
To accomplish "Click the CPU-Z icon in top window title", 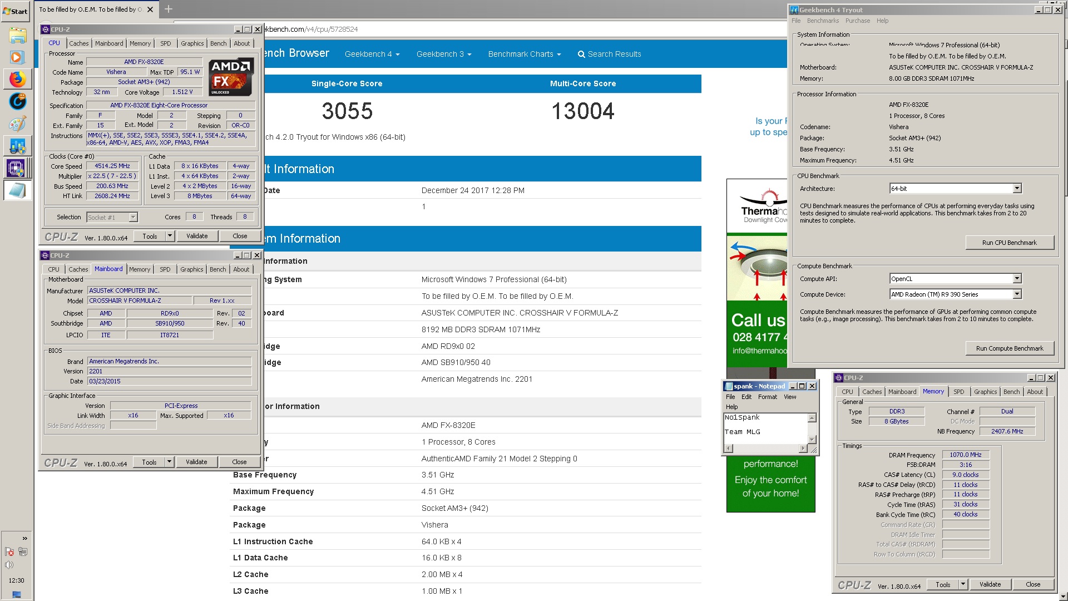I will tap(45, 29).
